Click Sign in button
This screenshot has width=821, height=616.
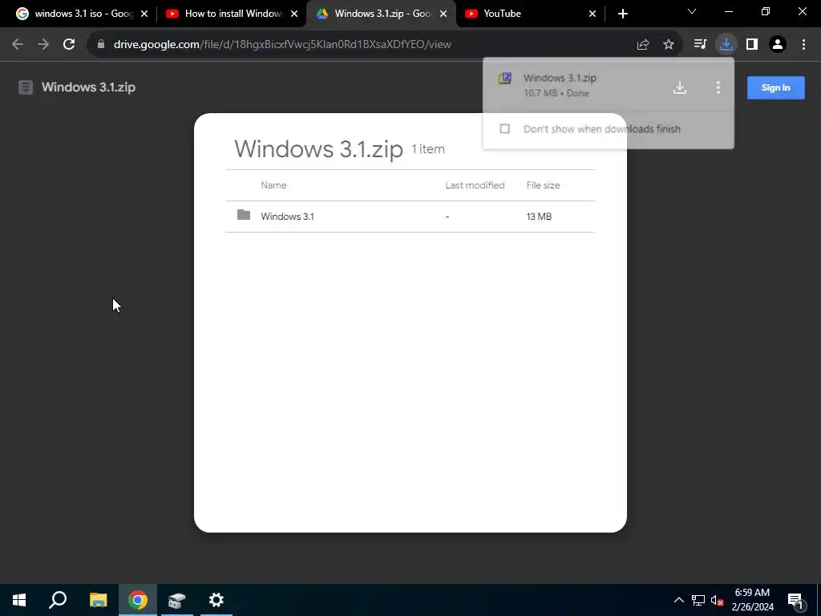click(x=775, y=87)
